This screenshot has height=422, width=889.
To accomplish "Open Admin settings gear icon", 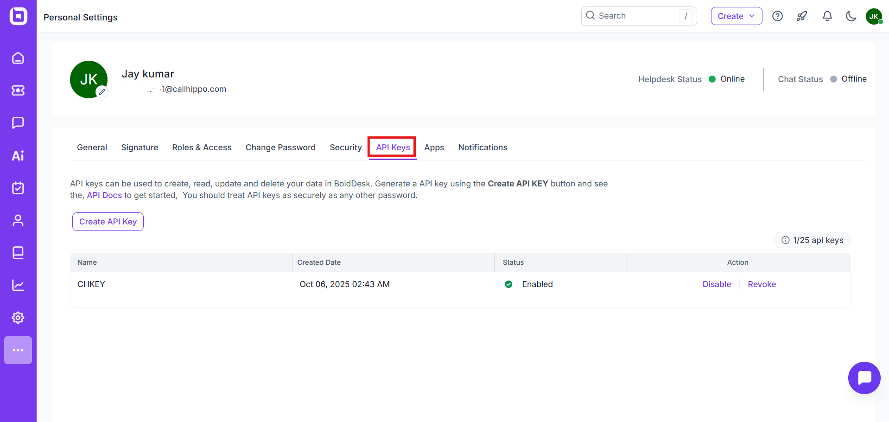I will tap(18, 318).
